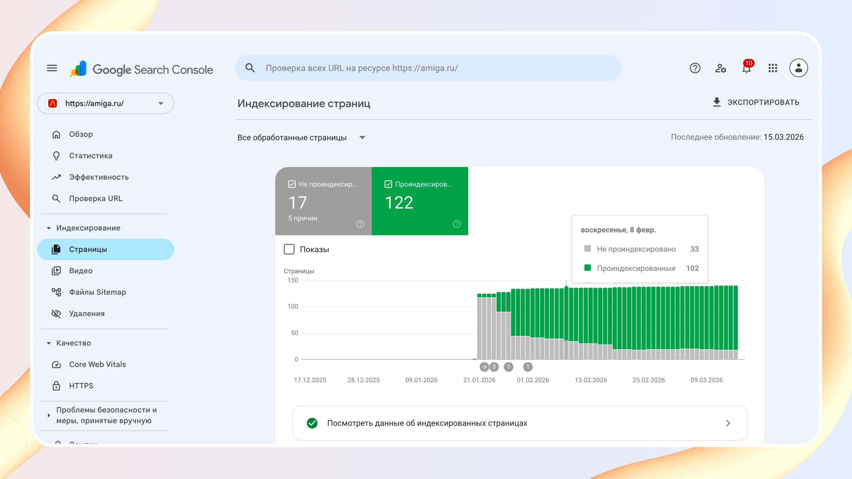Click the help question mark icon

695,68
